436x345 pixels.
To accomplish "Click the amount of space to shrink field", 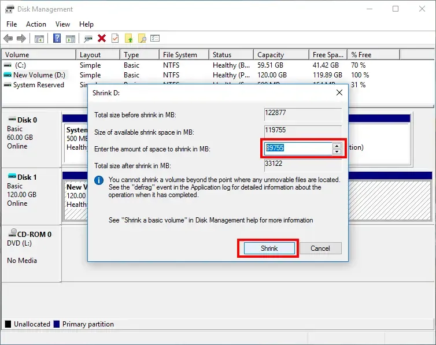I will (x=298, y=149).
